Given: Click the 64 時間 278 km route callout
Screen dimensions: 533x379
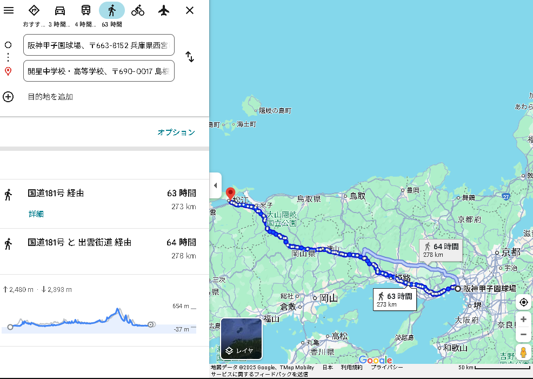Looking at the screenshot, I should point(441,250).
